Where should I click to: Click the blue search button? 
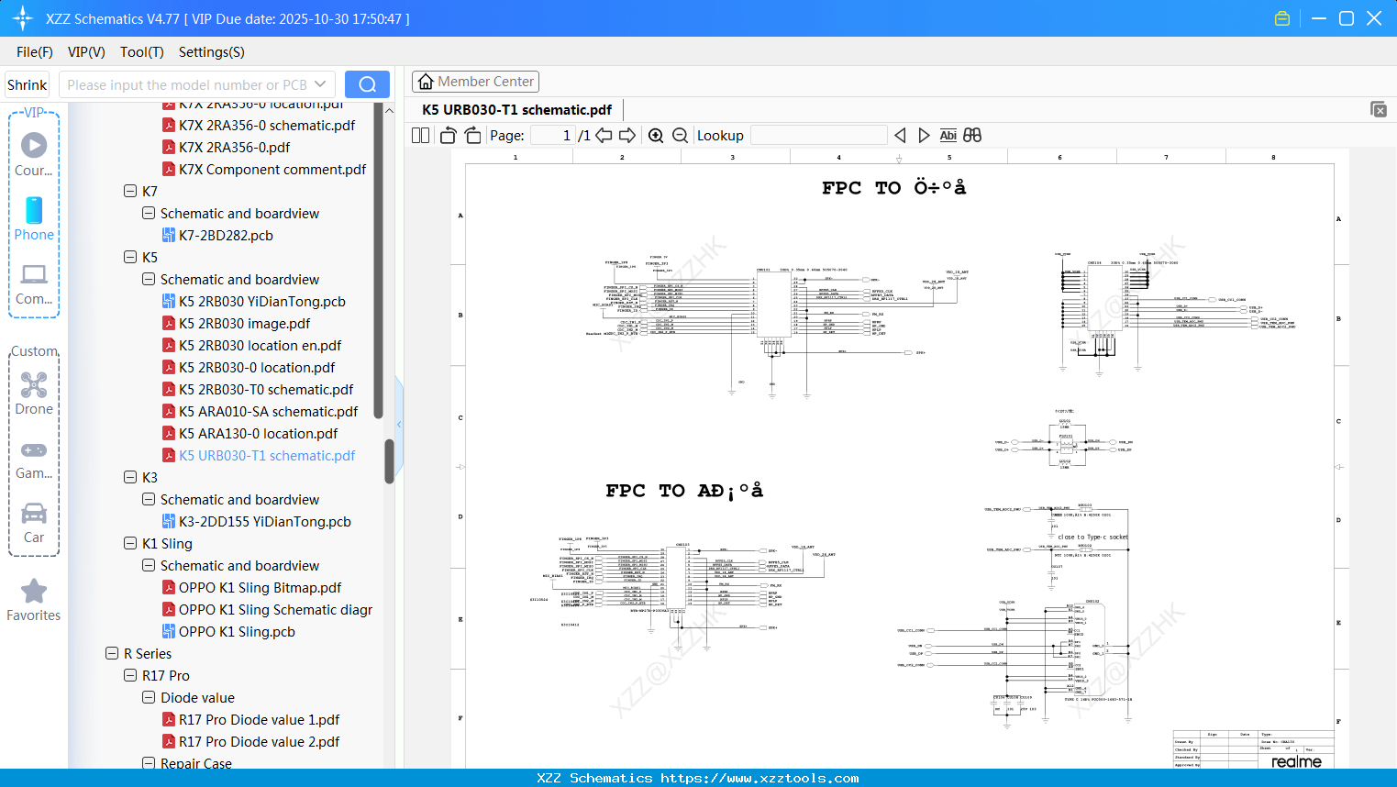(x=367, y=84)
